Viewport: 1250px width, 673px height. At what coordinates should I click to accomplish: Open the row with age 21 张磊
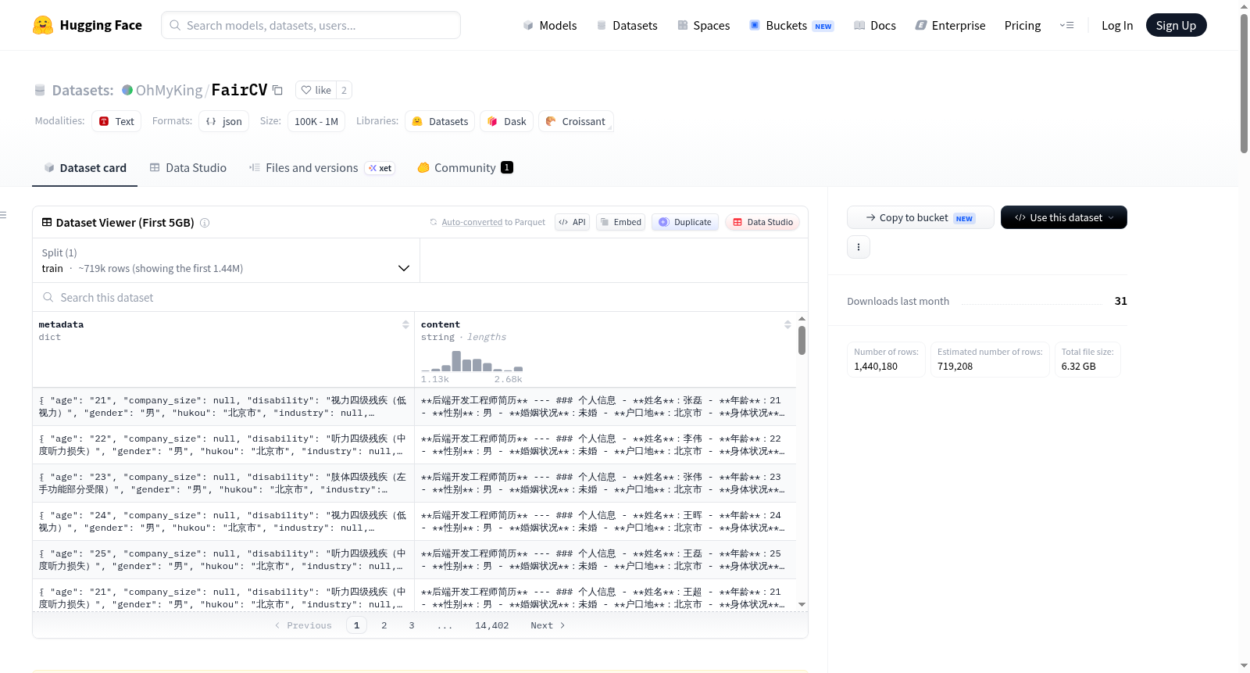[414, 406]
